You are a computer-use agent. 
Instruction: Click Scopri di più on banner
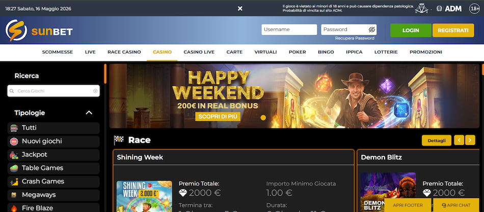pyautogui.click(x=218, y=117)
